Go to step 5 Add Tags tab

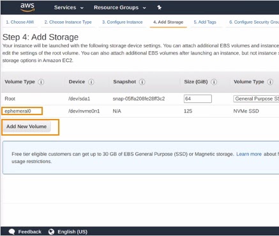point(205,22)
